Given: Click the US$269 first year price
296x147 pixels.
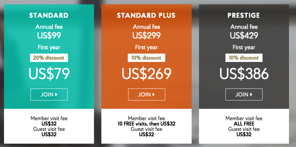Looking at the screenshot, I should pos(146,74).
